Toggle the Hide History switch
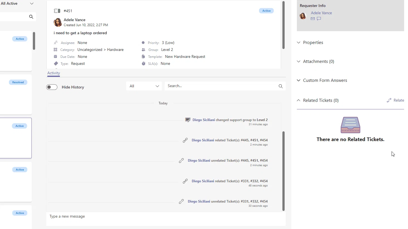The image size is (408, 229). click(52, 87)
